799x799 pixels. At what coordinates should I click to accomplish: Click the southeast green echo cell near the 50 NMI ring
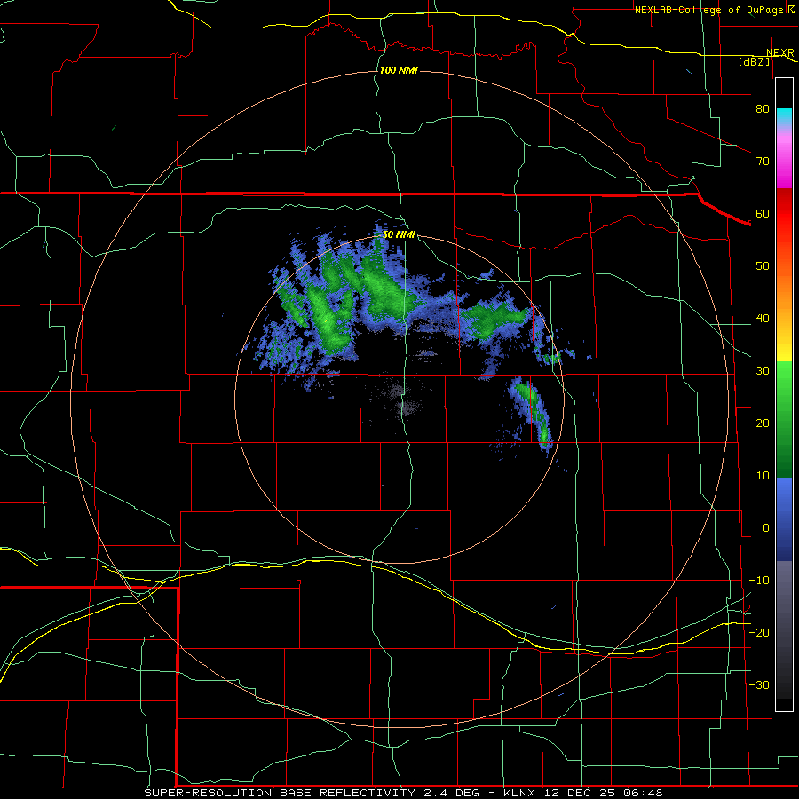coord(533,413)
